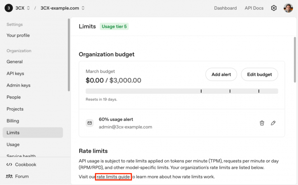Click the sidebar scrollbar
The width and height of the screenshot is (298, 185).
tap(69, 55)
